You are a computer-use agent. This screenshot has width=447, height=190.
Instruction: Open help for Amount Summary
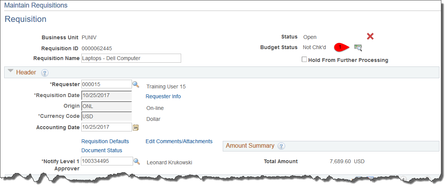tap(281, 146)
